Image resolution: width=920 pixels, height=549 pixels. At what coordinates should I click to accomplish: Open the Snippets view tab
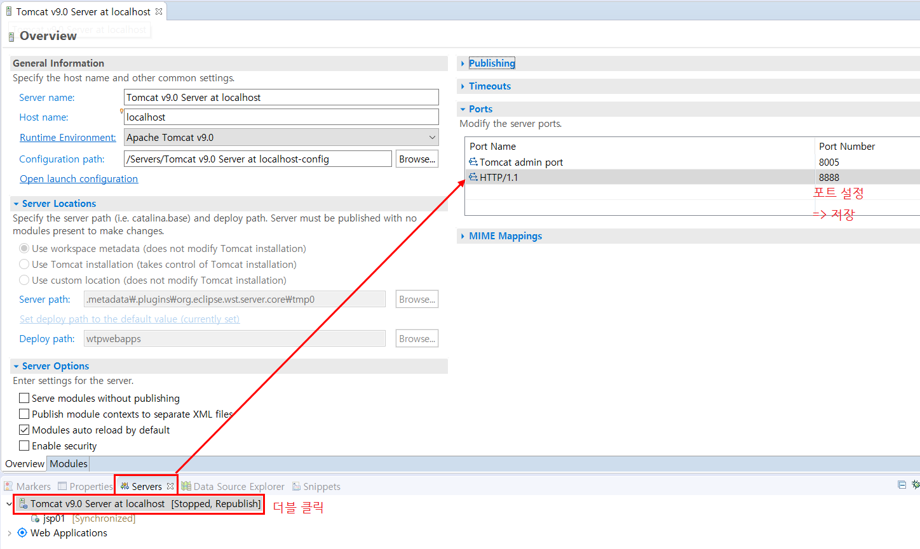coord(316,486)
